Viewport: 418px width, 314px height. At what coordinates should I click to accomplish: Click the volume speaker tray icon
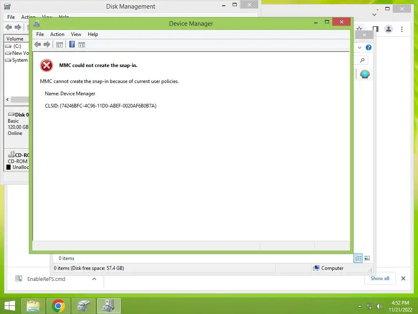379,306
